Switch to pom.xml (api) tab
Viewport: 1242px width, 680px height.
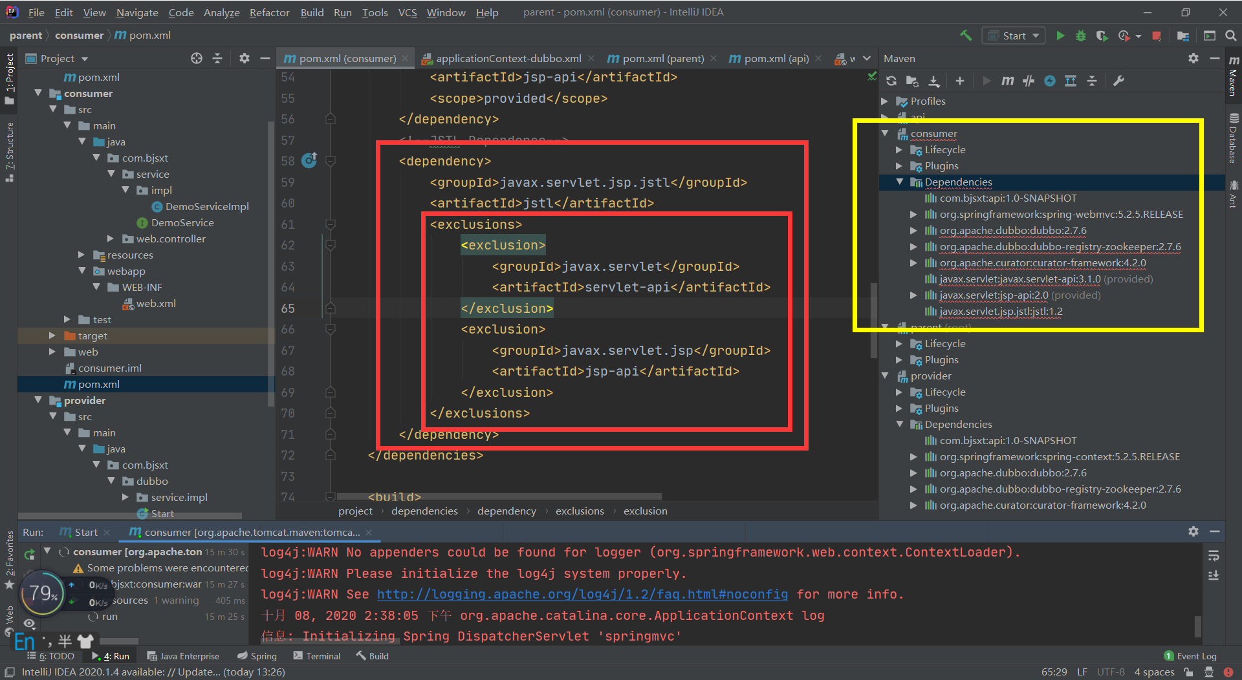point(776,58)
